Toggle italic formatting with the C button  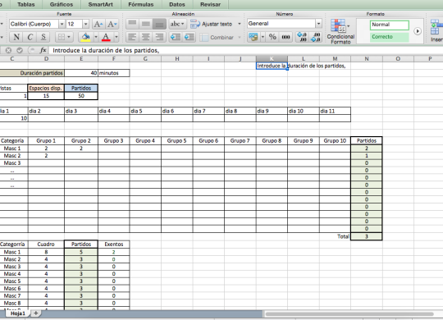30,37
